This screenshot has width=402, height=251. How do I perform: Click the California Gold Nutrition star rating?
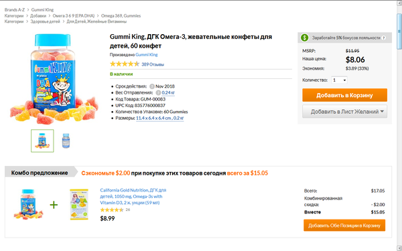coord(112,210)
